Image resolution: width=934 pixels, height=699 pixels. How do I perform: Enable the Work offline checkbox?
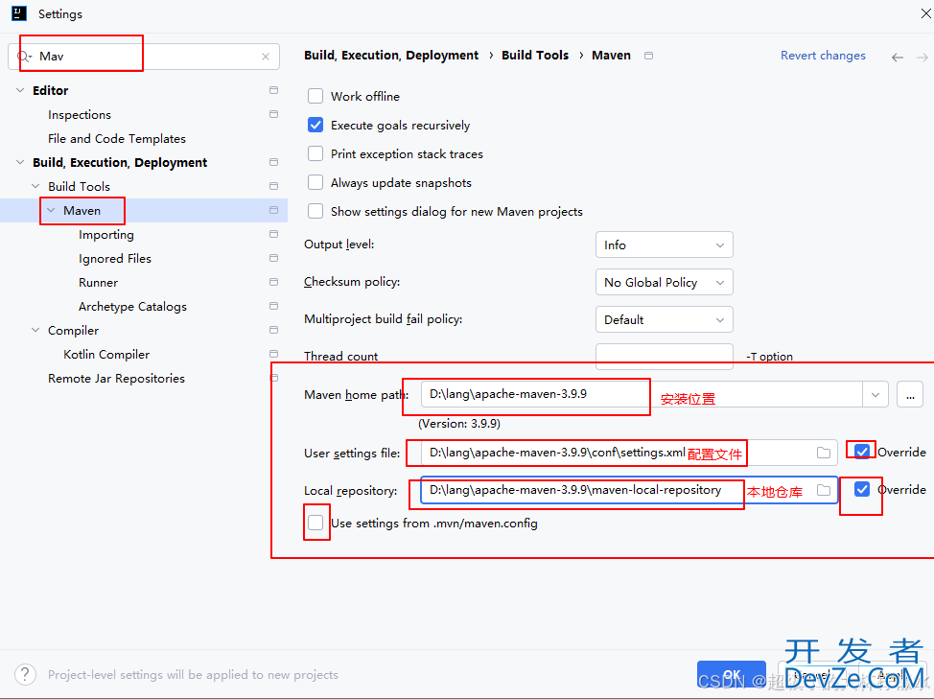pyautogui.click(x=315, y=97)
